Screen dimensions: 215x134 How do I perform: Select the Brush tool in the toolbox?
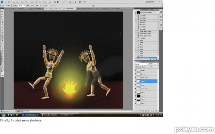[x=2, y=30]
